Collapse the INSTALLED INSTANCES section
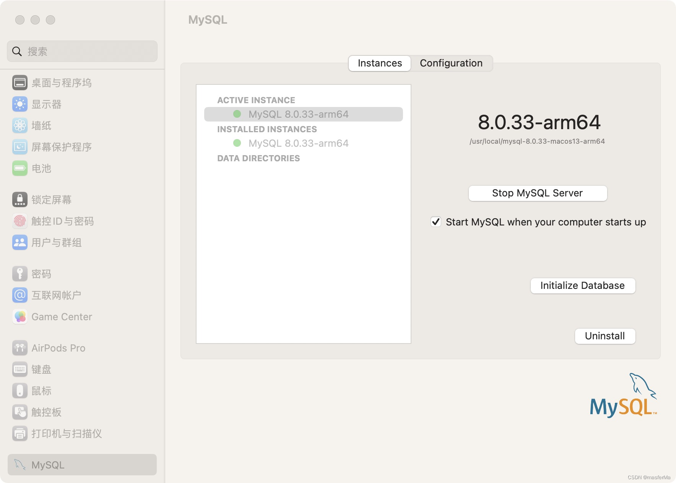The height and width of the screenshot is (483, 676). coord(266,129)
